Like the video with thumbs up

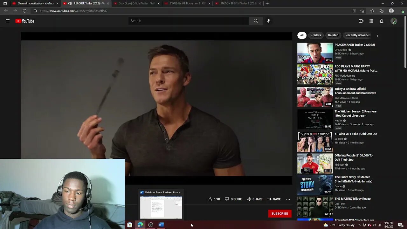[x=214, y=199]
